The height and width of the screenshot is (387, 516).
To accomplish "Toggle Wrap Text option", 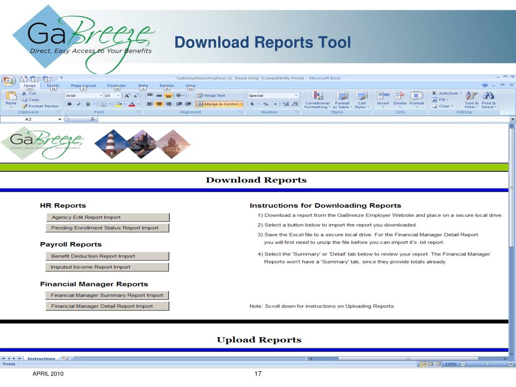I will pos(211,95).
